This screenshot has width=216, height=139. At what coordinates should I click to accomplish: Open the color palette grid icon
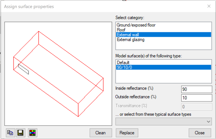pos(33,133)
